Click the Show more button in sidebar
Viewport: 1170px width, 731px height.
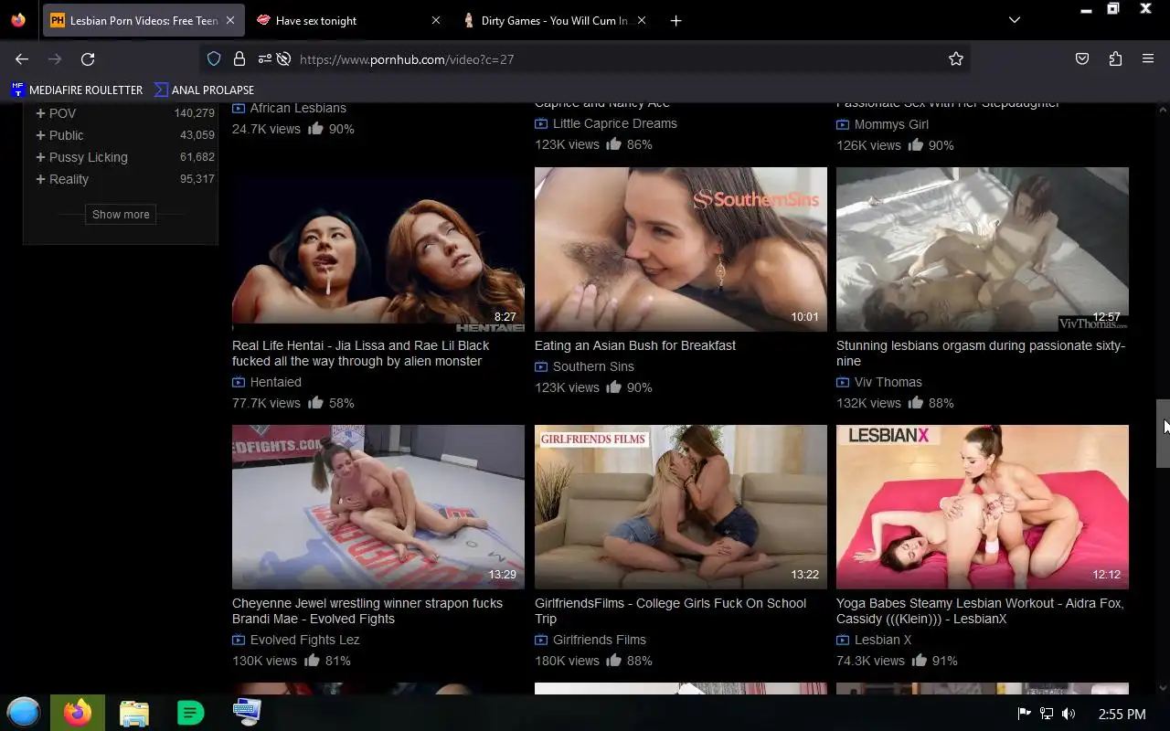[x=121, y=214]
